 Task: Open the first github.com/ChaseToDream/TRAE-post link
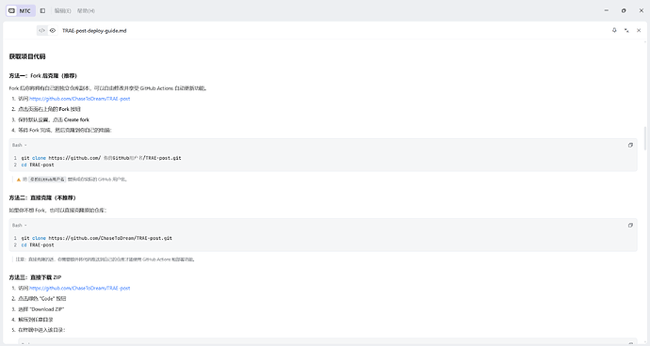pos(79,99)
